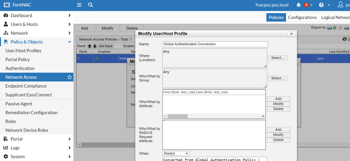Click the green Enabled checkmark in row 1

tap(96, 59)
